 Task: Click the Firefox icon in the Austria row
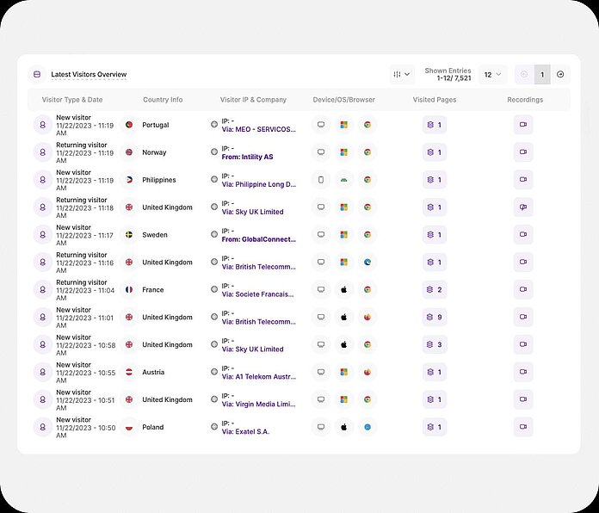tap(367, 373)
